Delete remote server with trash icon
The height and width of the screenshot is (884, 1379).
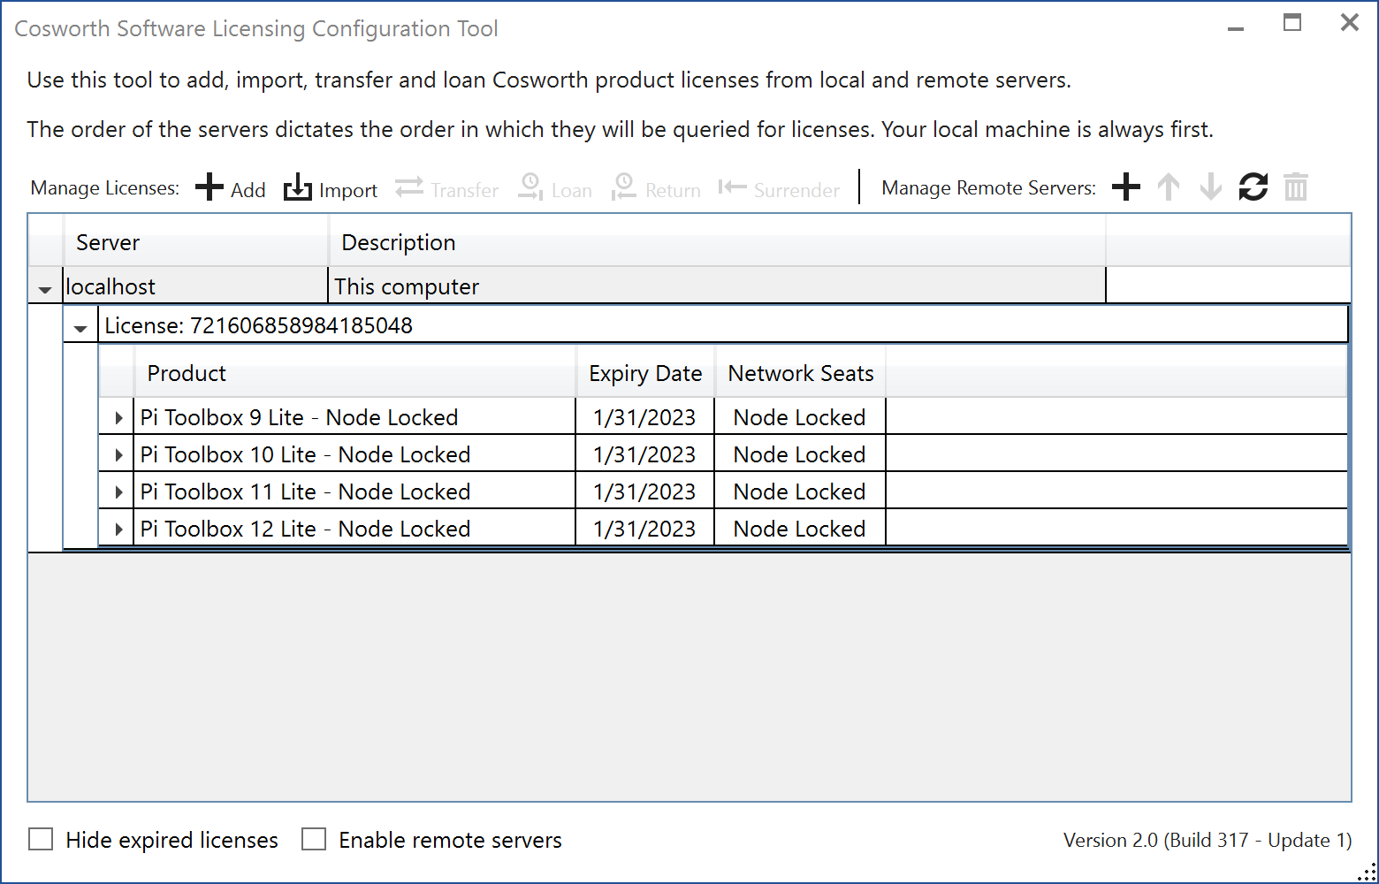pos(1295,187)
